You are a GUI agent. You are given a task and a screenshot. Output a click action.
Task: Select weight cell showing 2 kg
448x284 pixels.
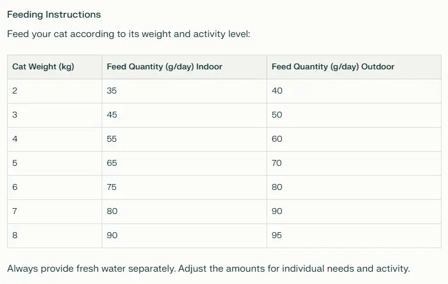[x=55, y=91]
